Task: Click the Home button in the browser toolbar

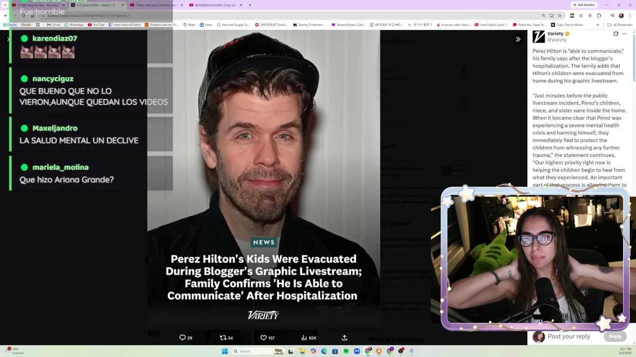Action: 32,15
